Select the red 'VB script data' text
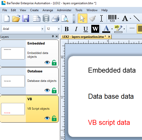The image size is (142, 140). (109, 123)
